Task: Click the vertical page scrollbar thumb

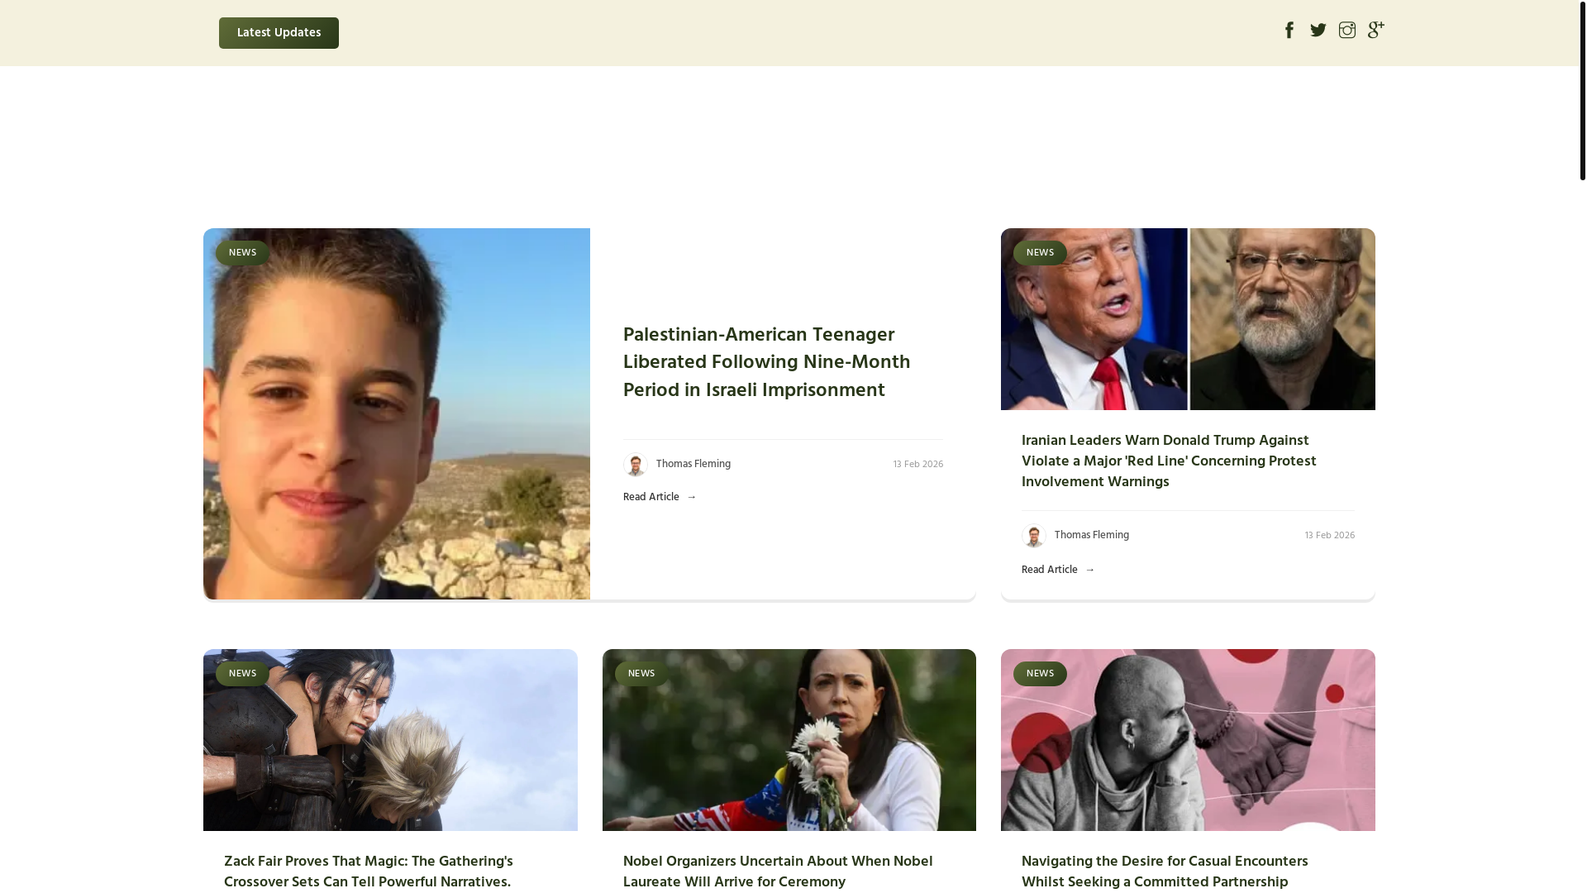Action: point(1582,89)
